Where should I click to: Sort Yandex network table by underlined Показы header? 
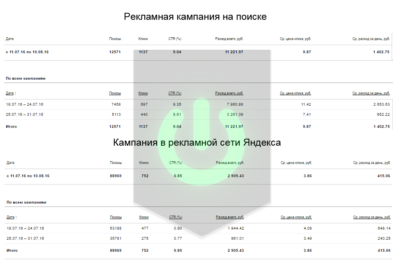pyautogui.click(x=116, y=217)
